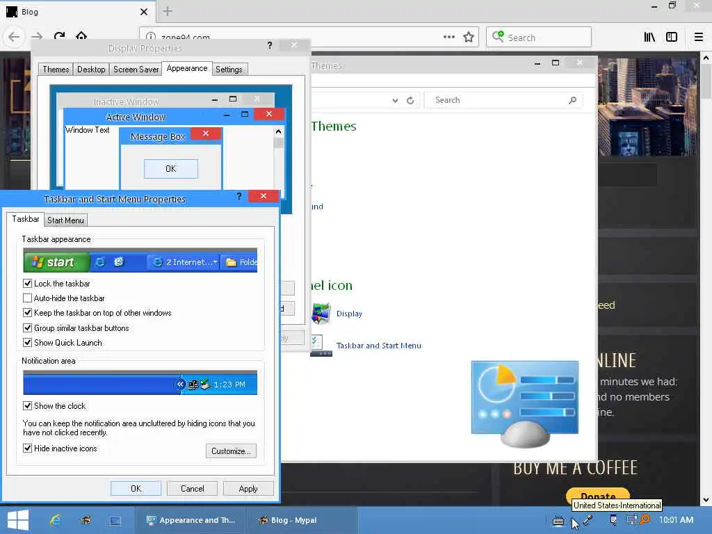Click the Control Panel search magnifier
The height and width of the screenshot is (534, 712).
(573, 100)
